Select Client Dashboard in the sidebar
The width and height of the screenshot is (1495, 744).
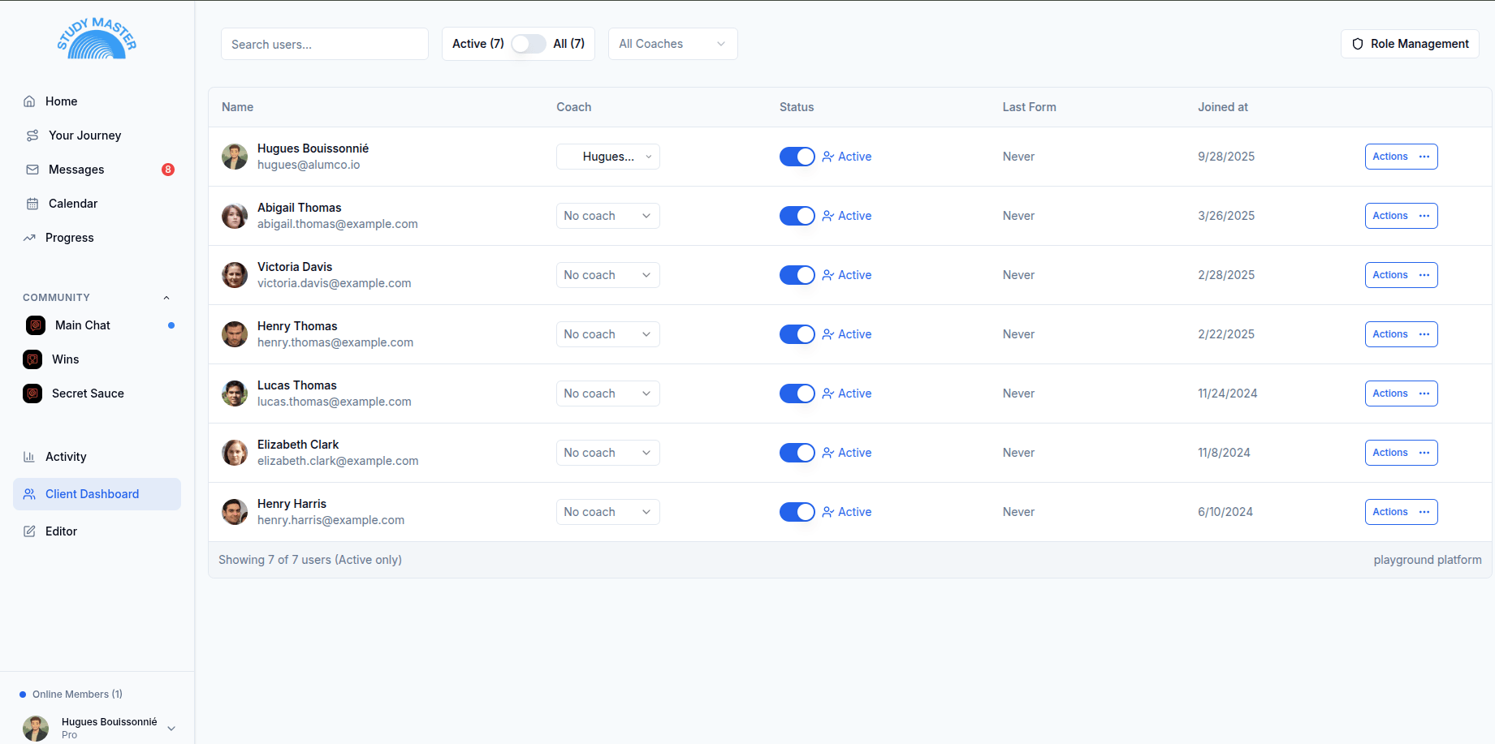93,493
